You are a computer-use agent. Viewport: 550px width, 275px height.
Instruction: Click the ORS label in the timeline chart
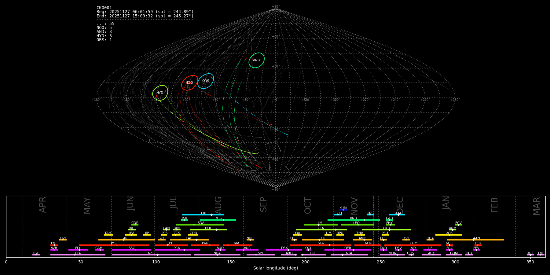pyautogui.click(x=370, y=213)
